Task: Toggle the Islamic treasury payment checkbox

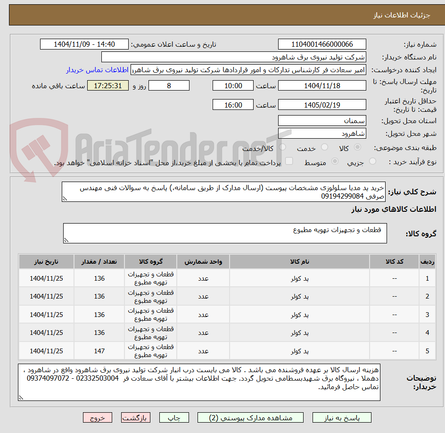Action: pos(289,161)
